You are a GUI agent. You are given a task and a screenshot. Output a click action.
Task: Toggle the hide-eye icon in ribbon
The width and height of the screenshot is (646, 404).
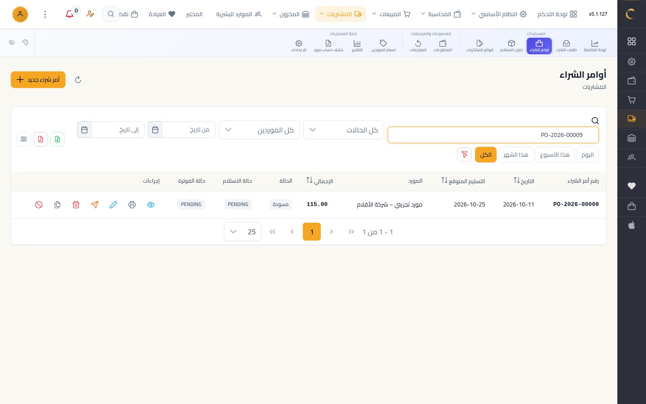tap(12, 42)
